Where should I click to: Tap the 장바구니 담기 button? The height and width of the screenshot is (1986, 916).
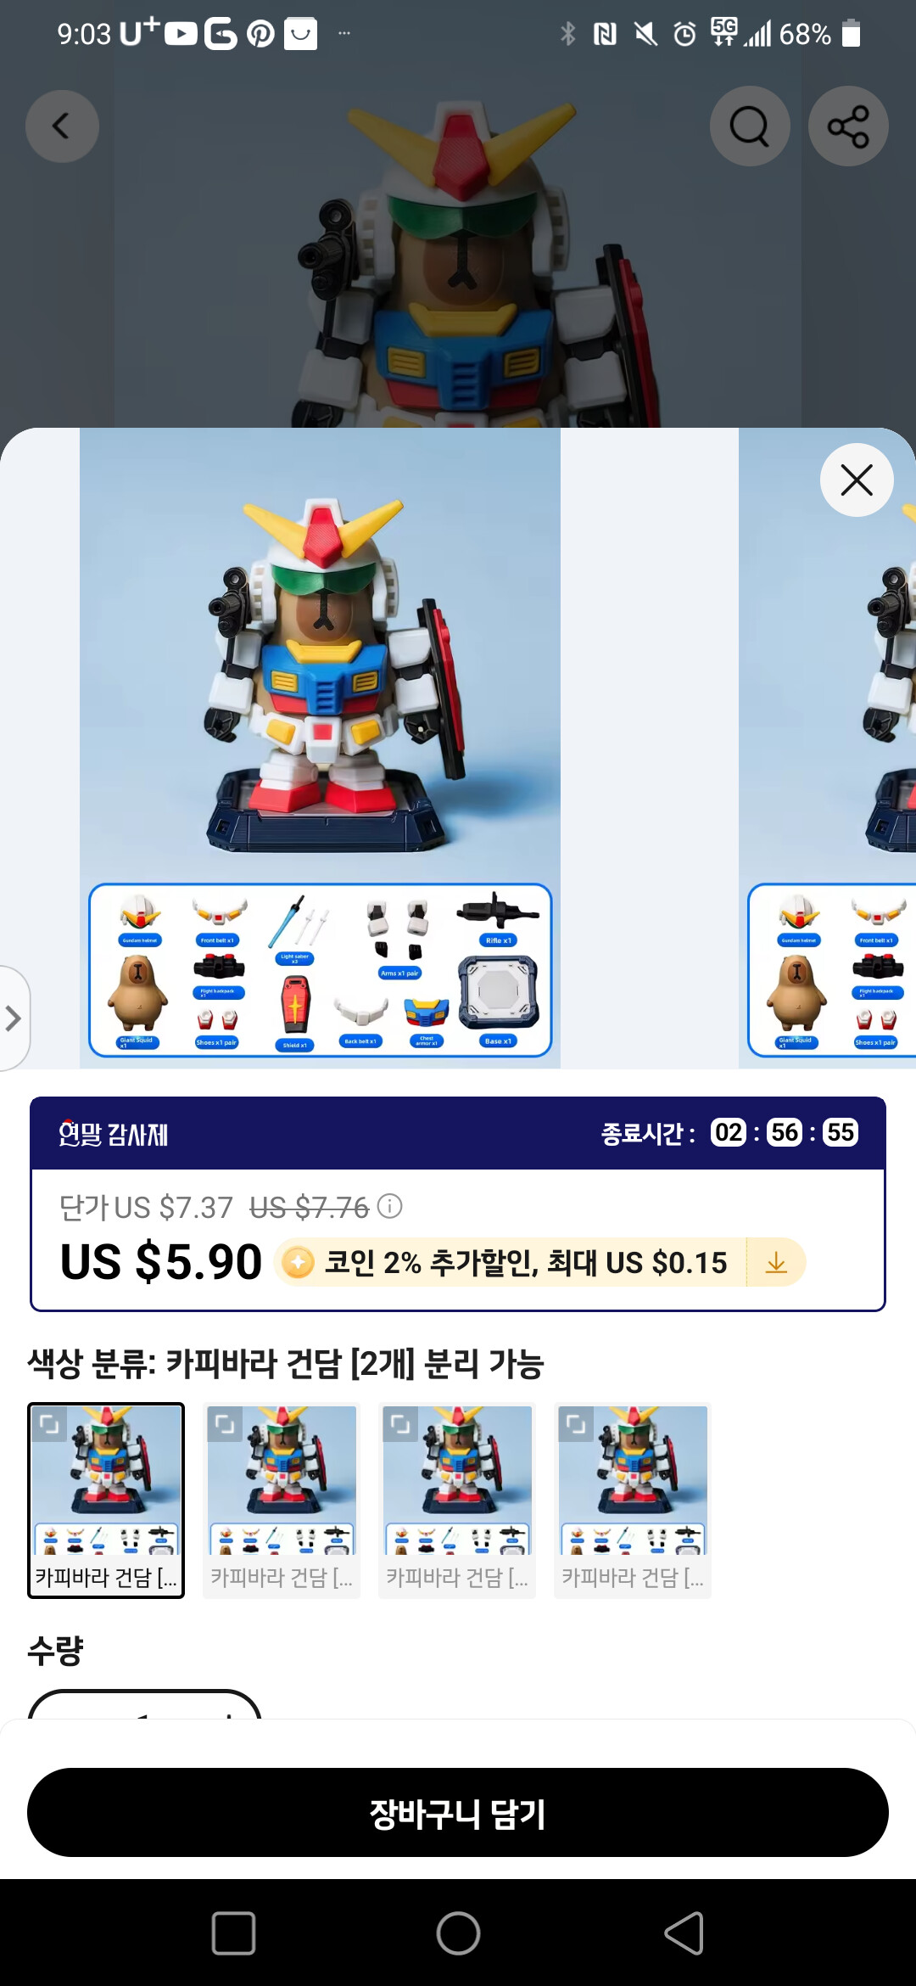458,1812
